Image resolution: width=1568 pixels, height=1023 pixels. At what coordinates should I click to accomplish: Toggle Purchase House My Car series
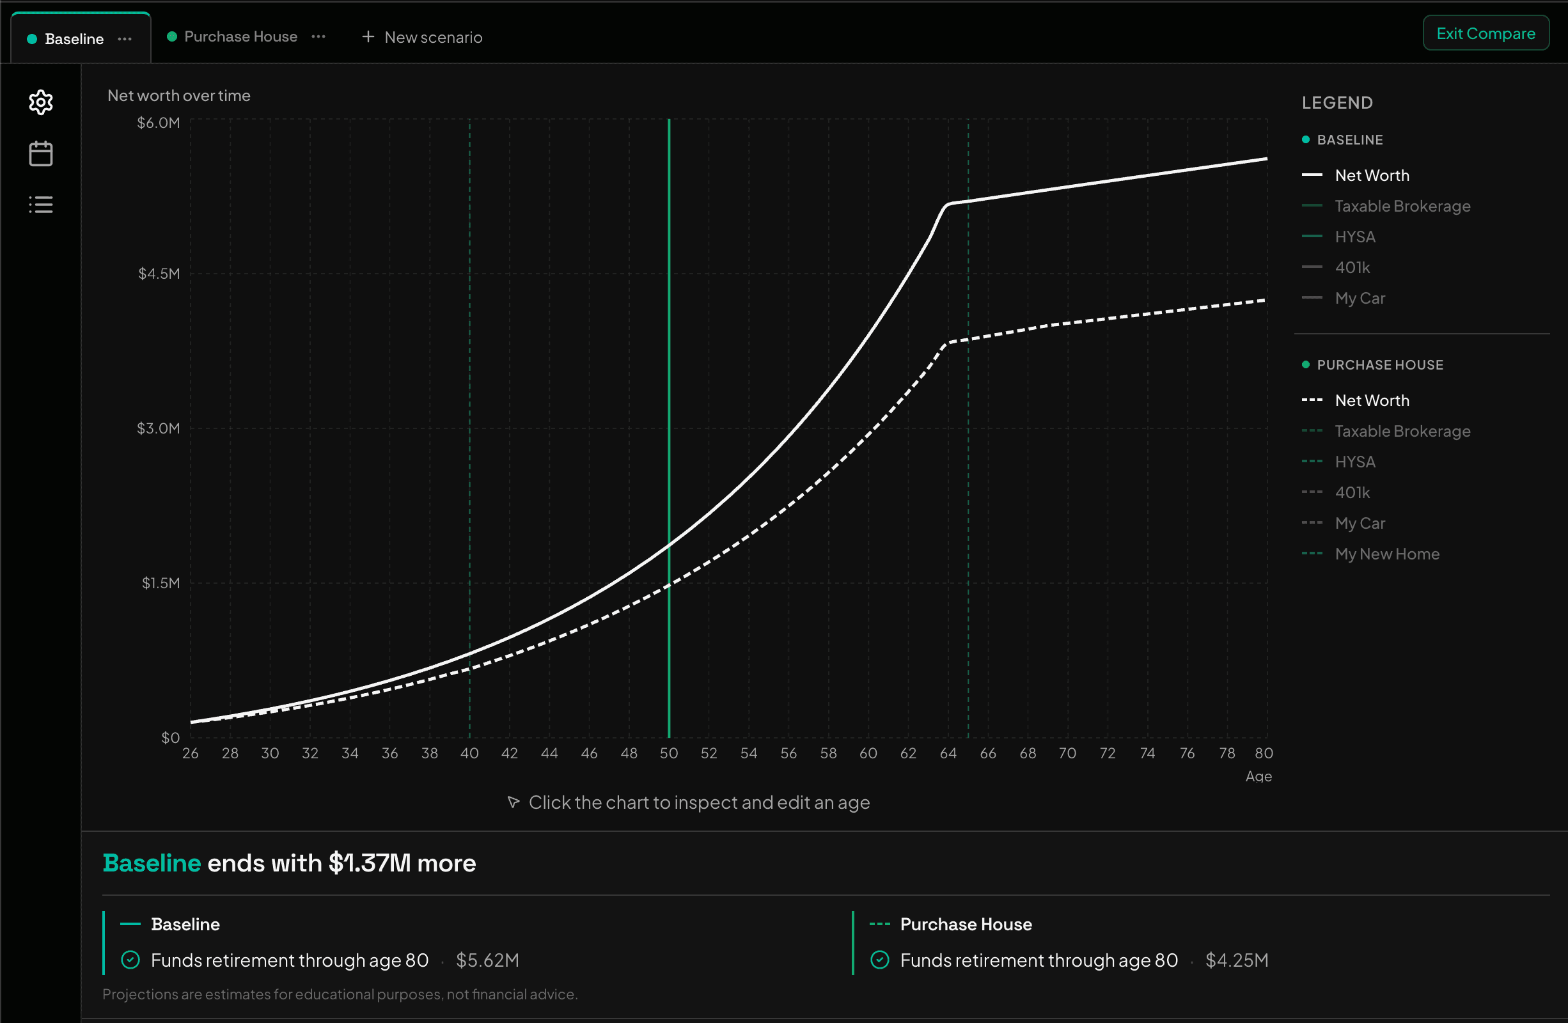[x=1344, y=524]
